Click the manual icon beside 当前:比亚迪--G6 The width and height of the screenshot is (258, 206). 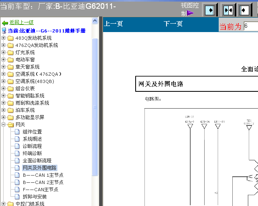pyautogui.click(x=4, y=30)
